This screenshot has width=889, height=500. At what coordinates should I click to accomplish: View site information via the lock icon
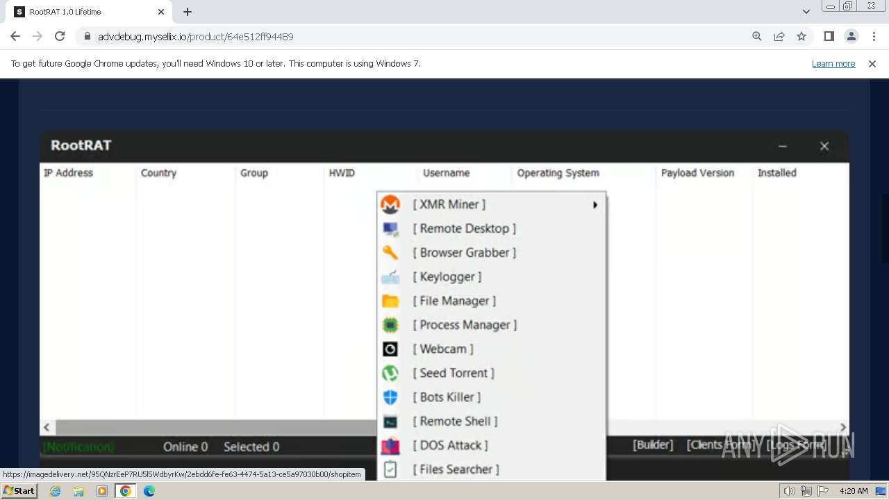coord(87,36)
